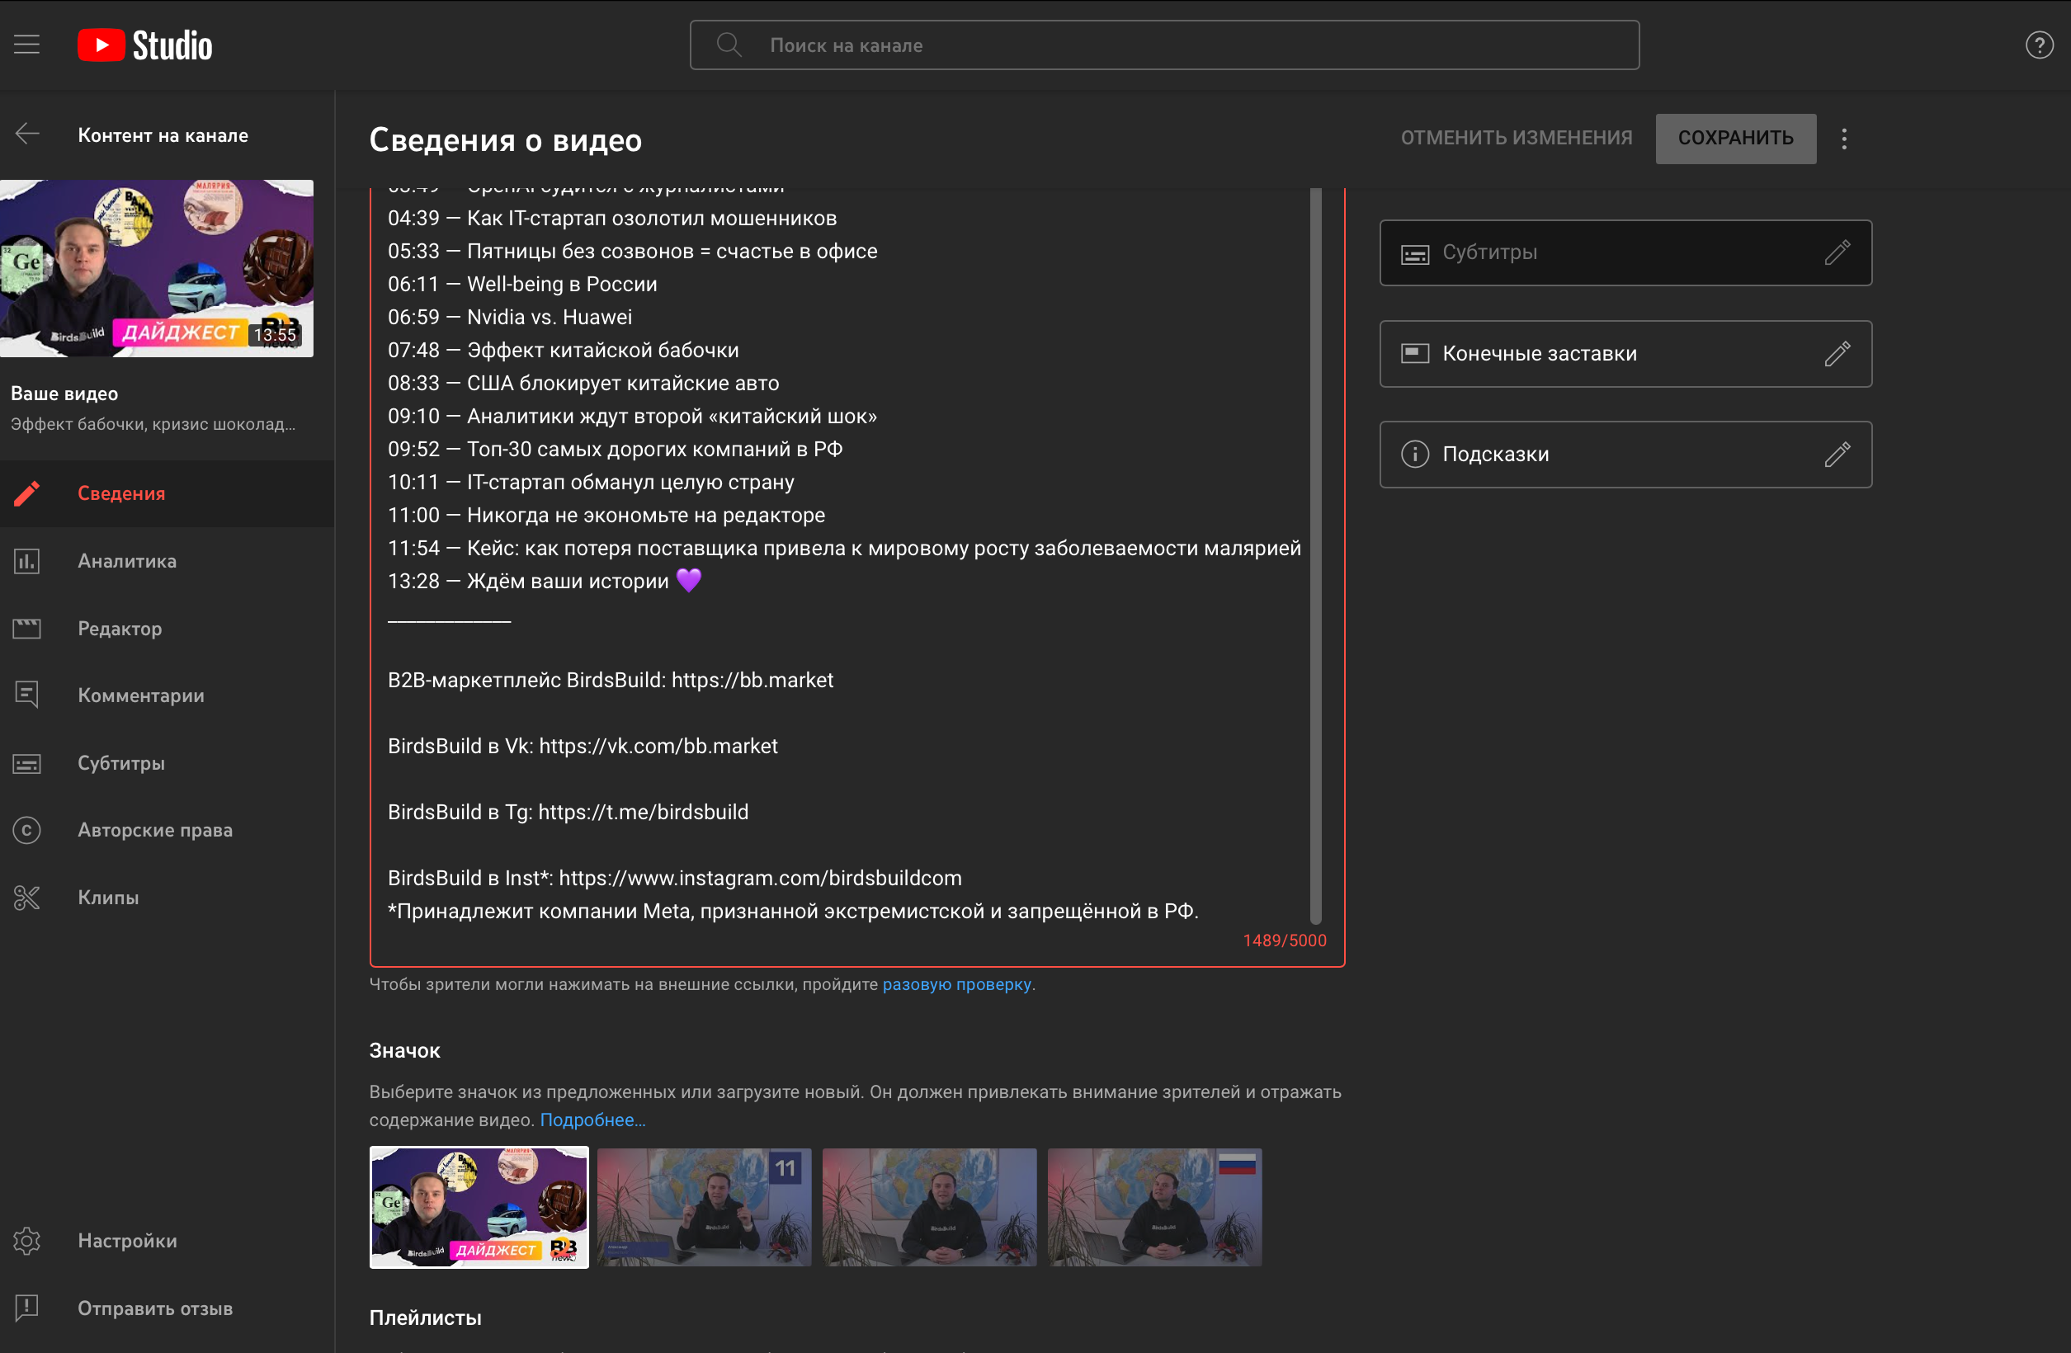Click the edit pencil on Конечные заставки

(x=1837, y=353)
